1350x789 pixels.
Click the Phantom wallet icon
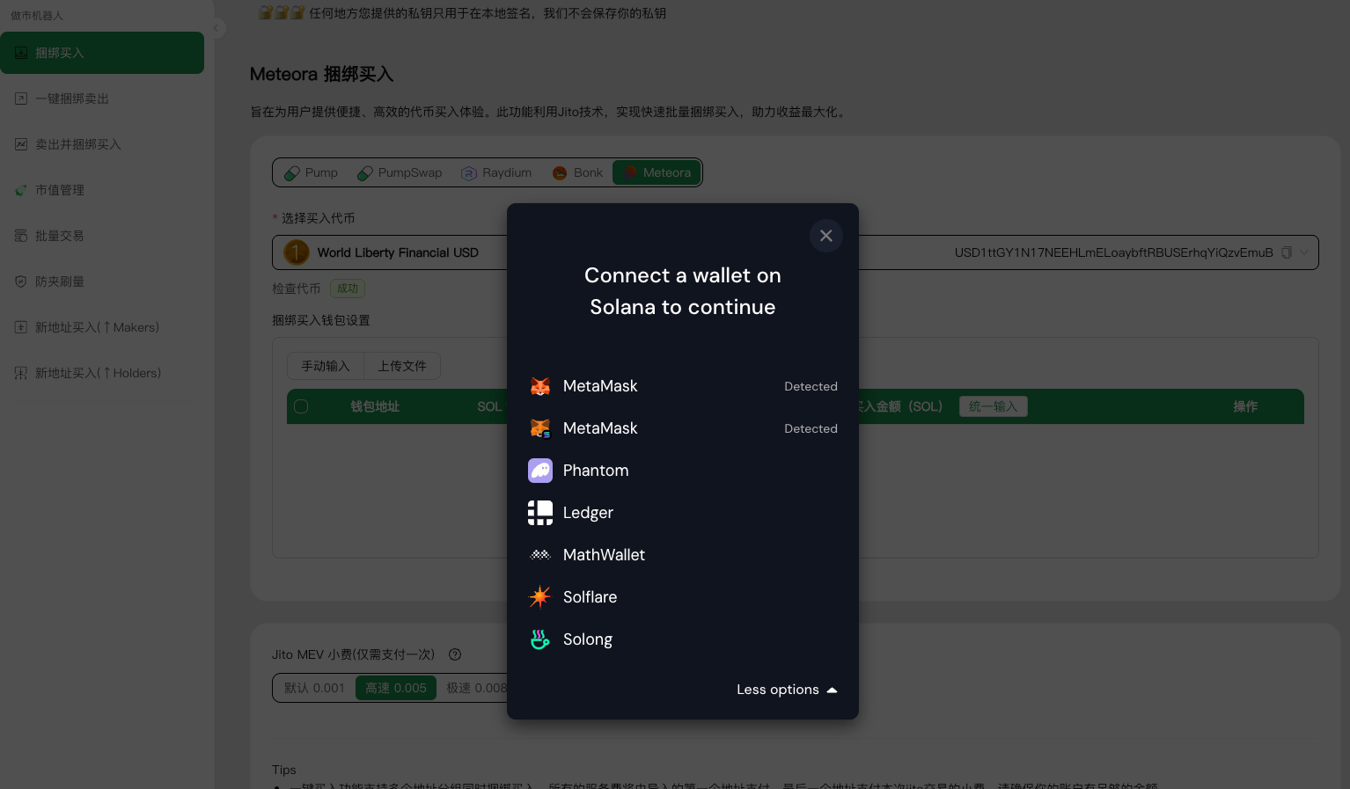pos(539,471)
